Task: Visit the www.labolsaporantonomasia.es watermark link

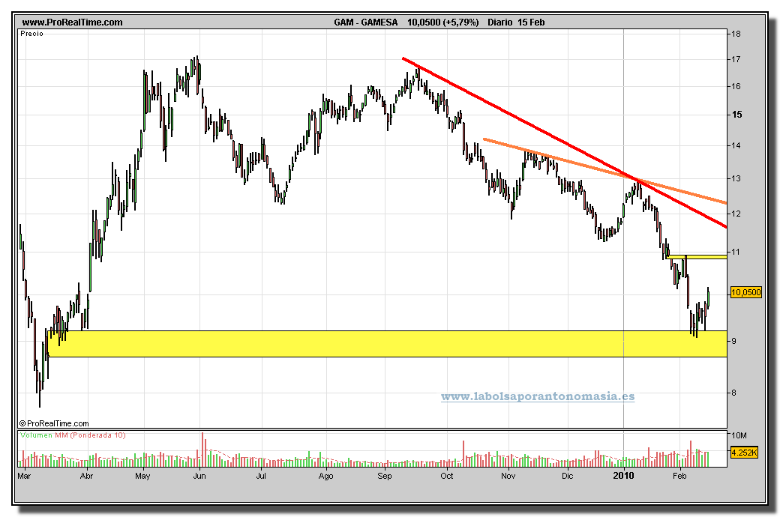Action: [537, 396]
